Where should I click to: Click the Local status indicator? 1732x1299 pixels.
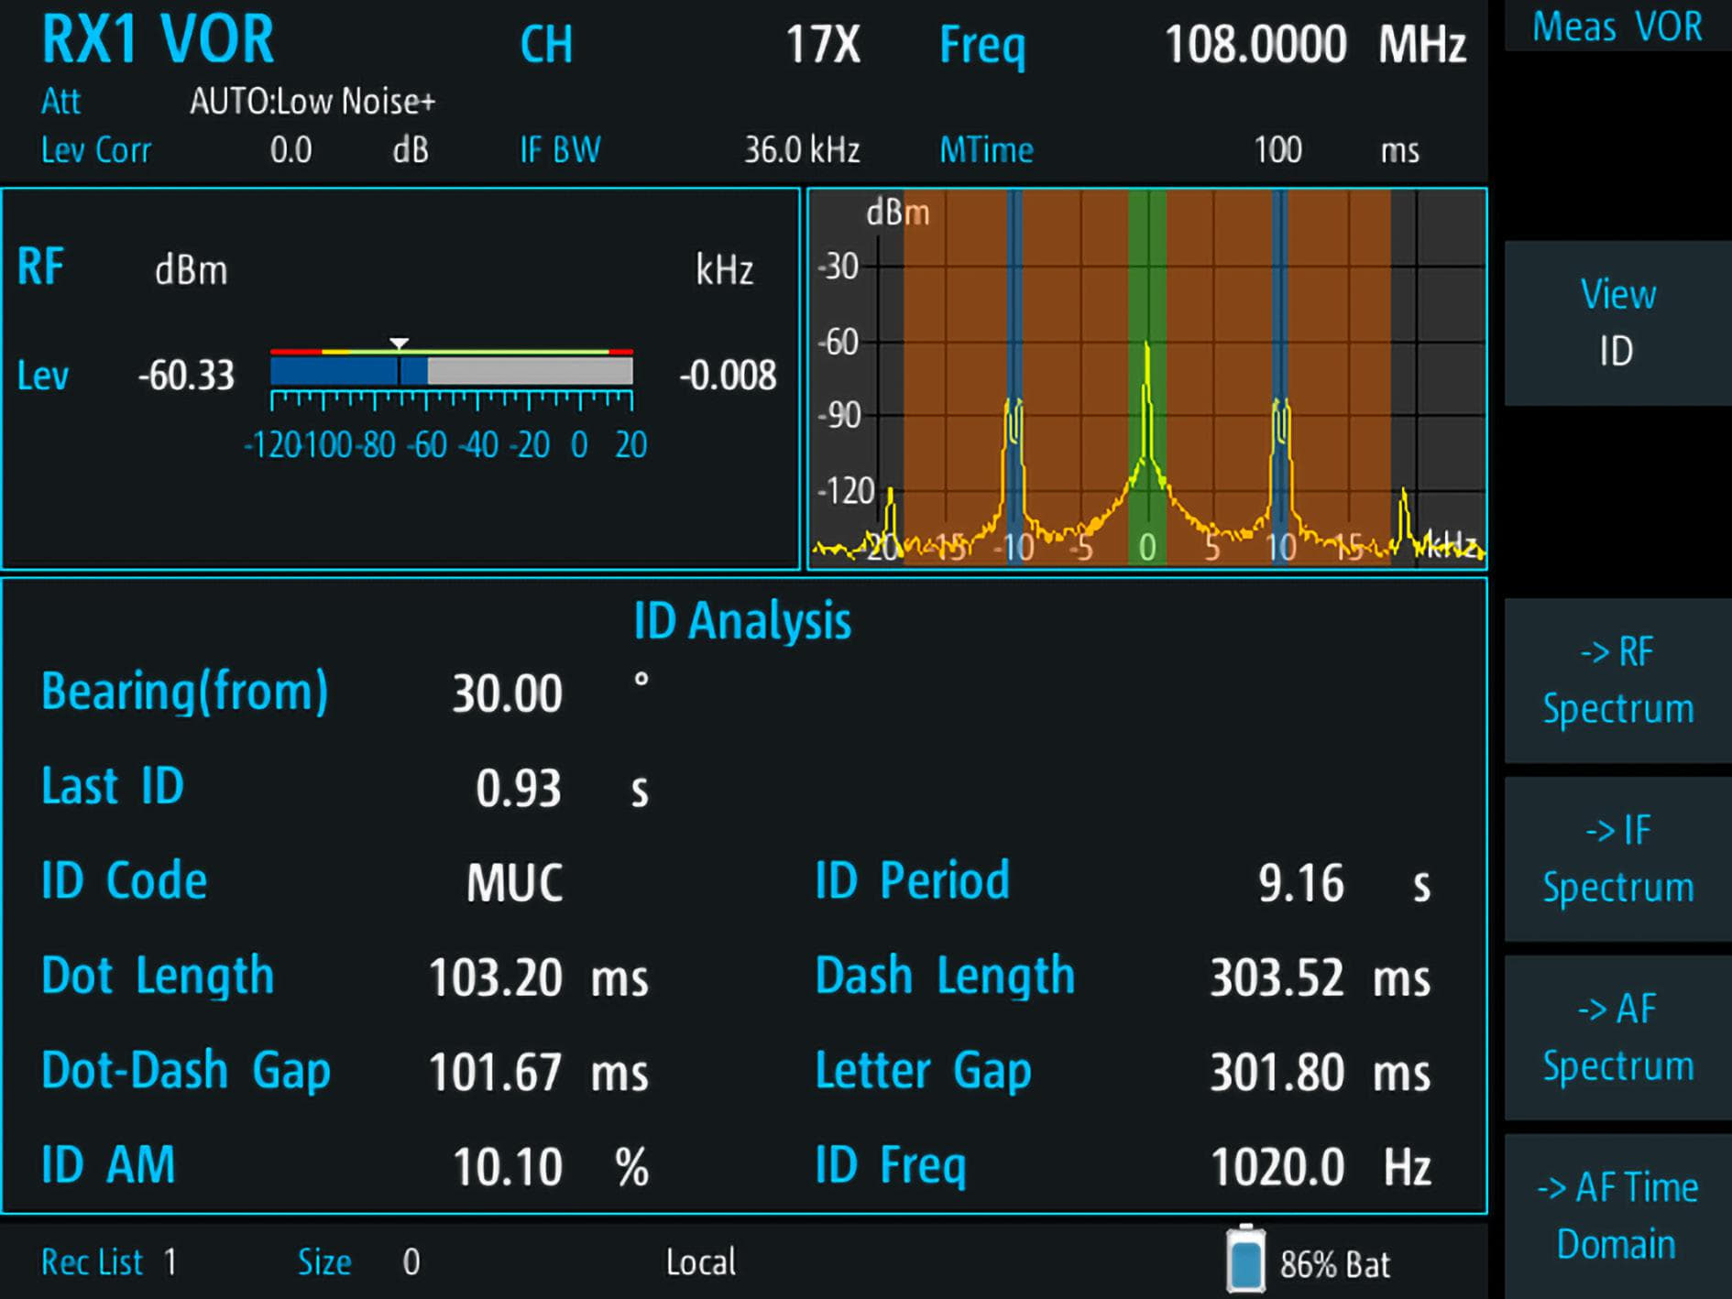pyautogui.click(x=700, y=1262)
